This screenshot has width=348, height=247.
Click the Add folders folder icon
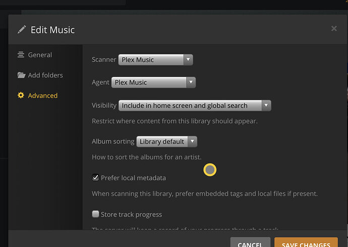click(x=21, y=75)
